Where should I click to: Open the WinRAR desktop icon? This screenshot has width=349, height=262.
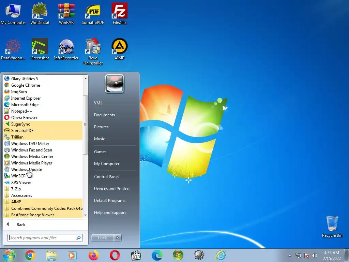[x=66, y=13]
